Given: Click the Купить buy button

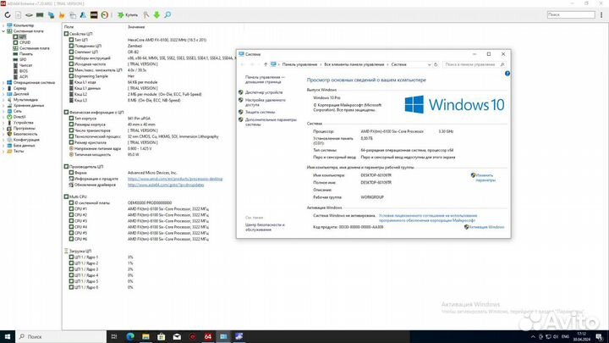Looking at the screenshot, I should [128, 14].
